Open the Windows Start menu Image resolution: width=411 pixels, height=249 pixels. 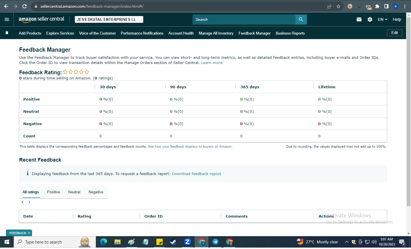[7, 242]
